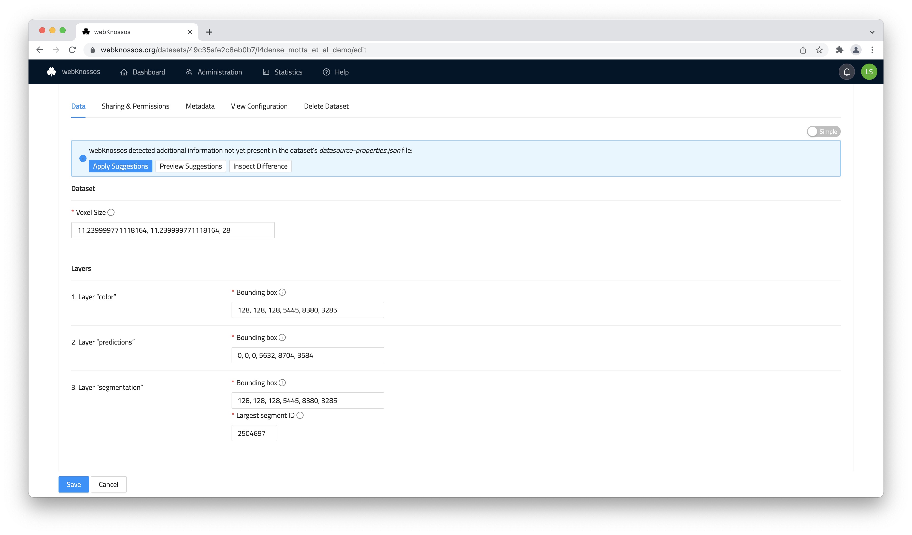912x535 pixels.
Task: Click the webKnossos brand text link
Action: point(81,72)
